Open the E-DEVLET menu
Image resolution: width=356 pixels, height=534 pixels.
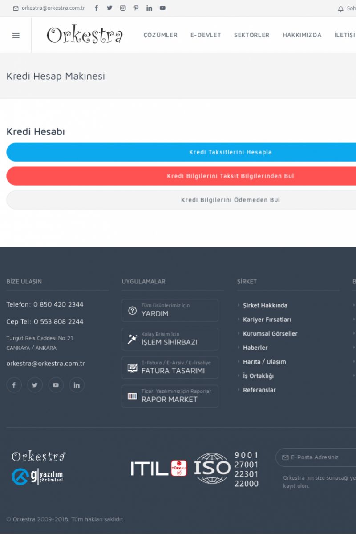[x=206, y=35]
